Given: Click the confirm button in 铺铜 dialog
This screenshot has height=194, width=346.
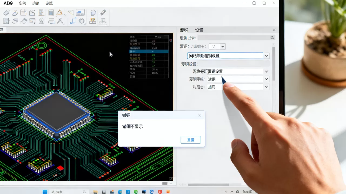Looking at the screenshot, I should coord(191,140).
